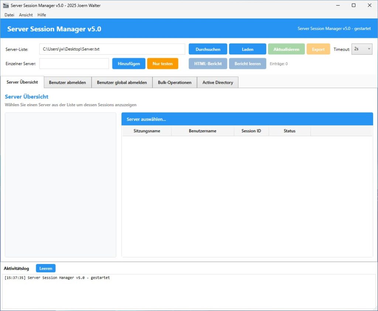Screen dimensions: 378x311
Task: Open the Datei menu
Action: [9, 15]
